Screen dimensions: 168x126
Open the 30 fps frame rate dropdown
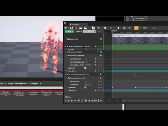pyautogui.click(x=146, y=28)
